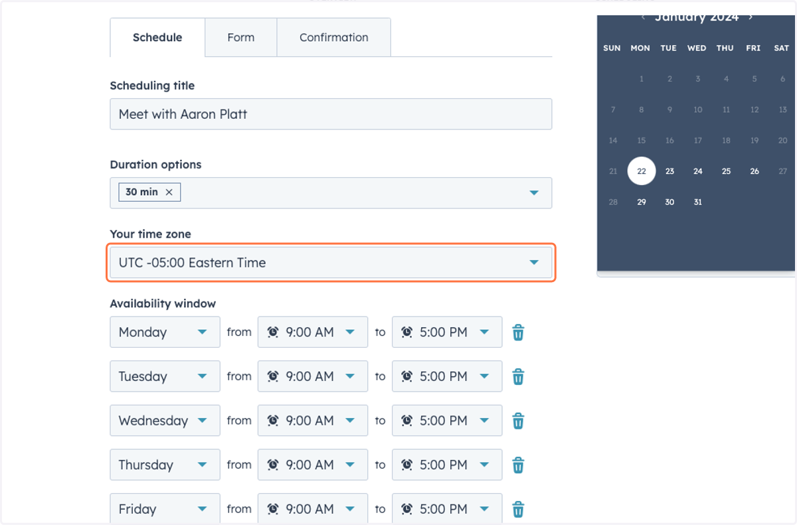Open Friday end time 5:00 PM dropdown
This screenshot has width=797, height=525.
coord(447,509)
